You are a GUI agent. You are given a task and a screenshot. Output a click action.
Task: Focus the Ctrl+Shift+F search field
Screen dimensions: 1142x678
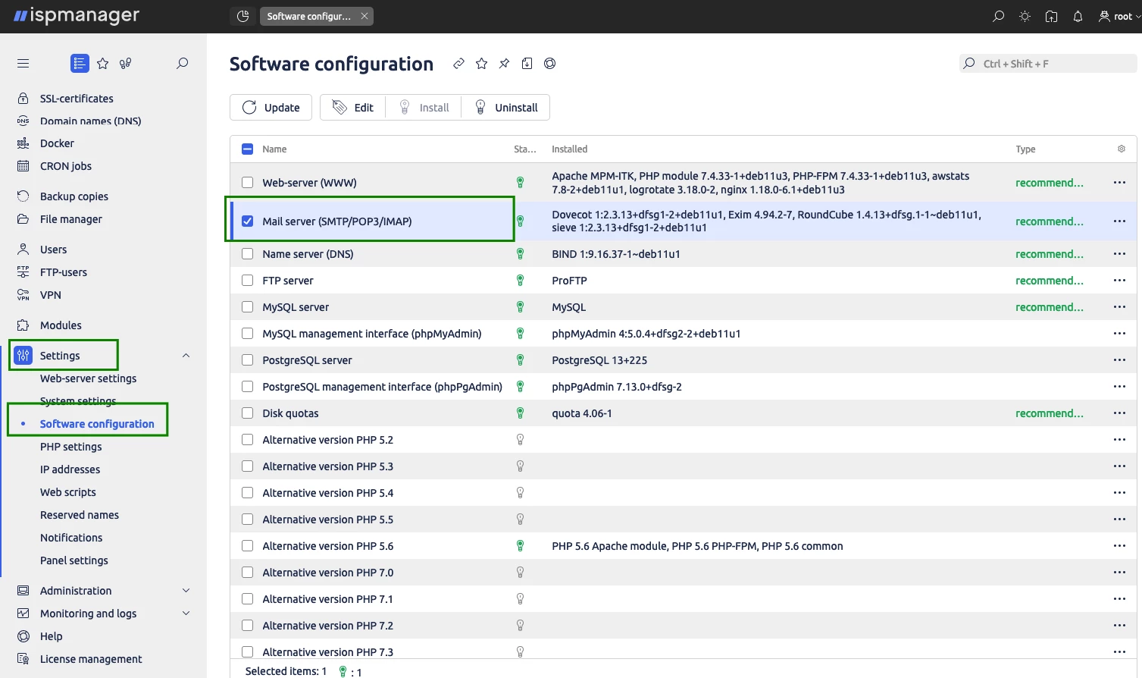[x=1048, y=64]
